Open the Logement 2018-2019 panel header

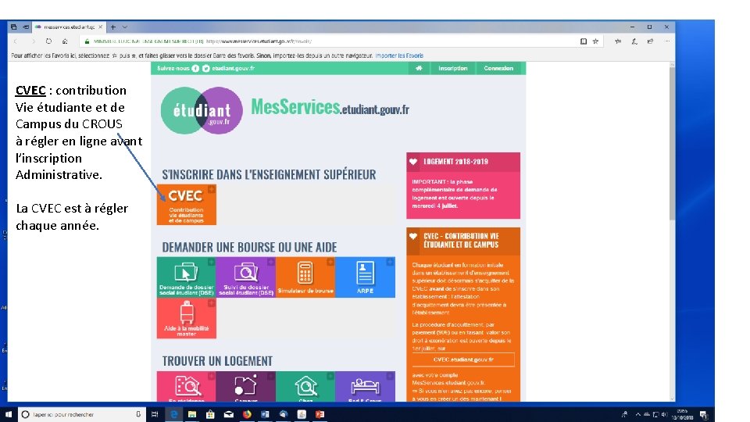[x=463, y=162]
